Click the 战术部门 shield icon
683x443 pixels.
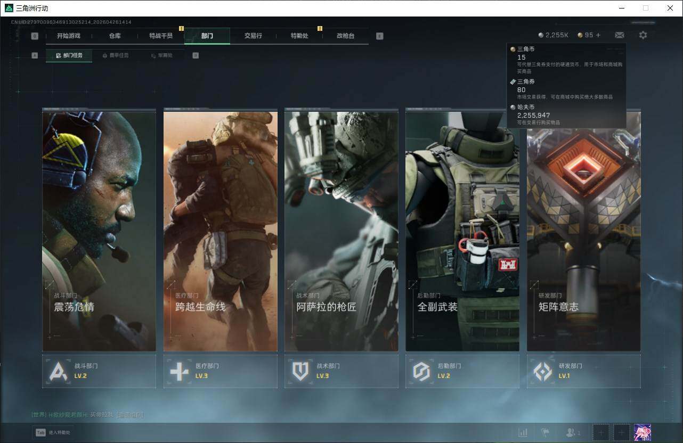pyautogui.click(x=300, y=372)
